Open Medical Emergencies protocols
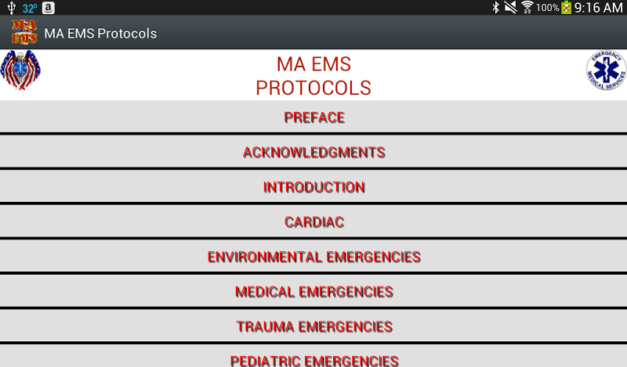Screen dimensions: 627x367 (x=313, y=292)
